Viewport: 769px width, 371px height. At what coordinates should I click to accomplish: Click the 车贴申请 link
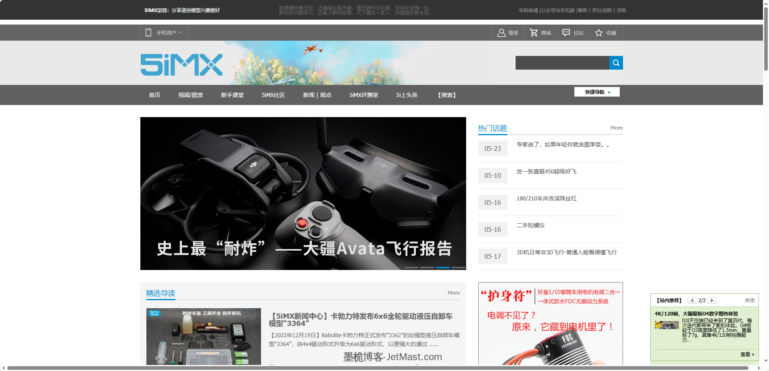(x=528, y=10)
